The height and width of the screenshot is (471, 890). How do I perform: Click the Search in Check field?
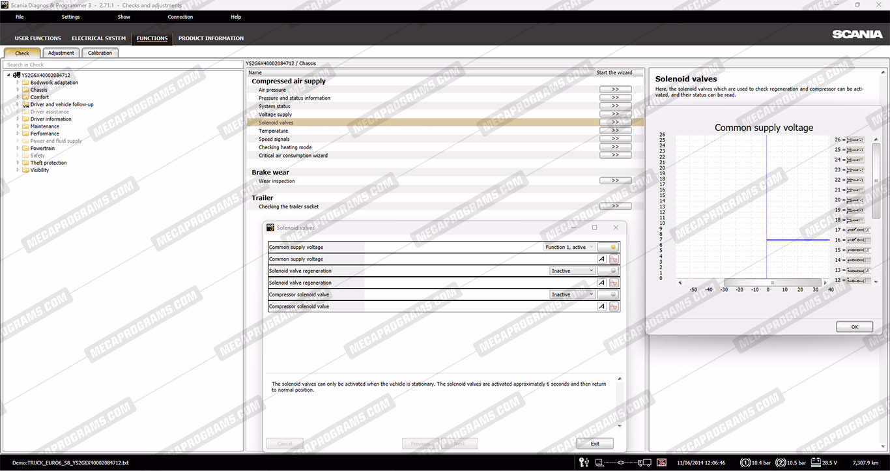pyautogui.click(x=122, y=64)
